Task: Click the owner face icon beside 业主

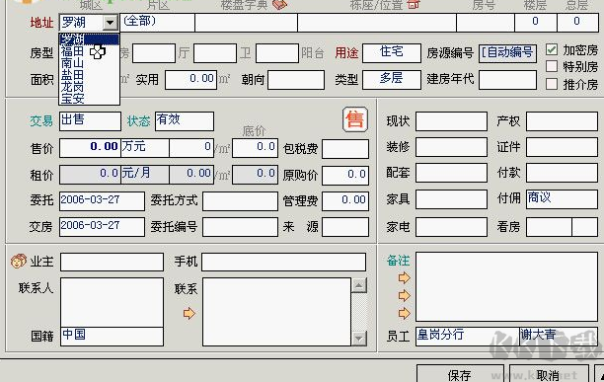Action: pos(18,262)
